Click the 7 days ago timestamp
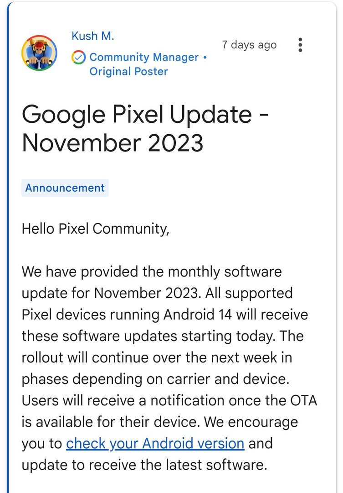The image size is (343, 493). (x=249, y=45)
